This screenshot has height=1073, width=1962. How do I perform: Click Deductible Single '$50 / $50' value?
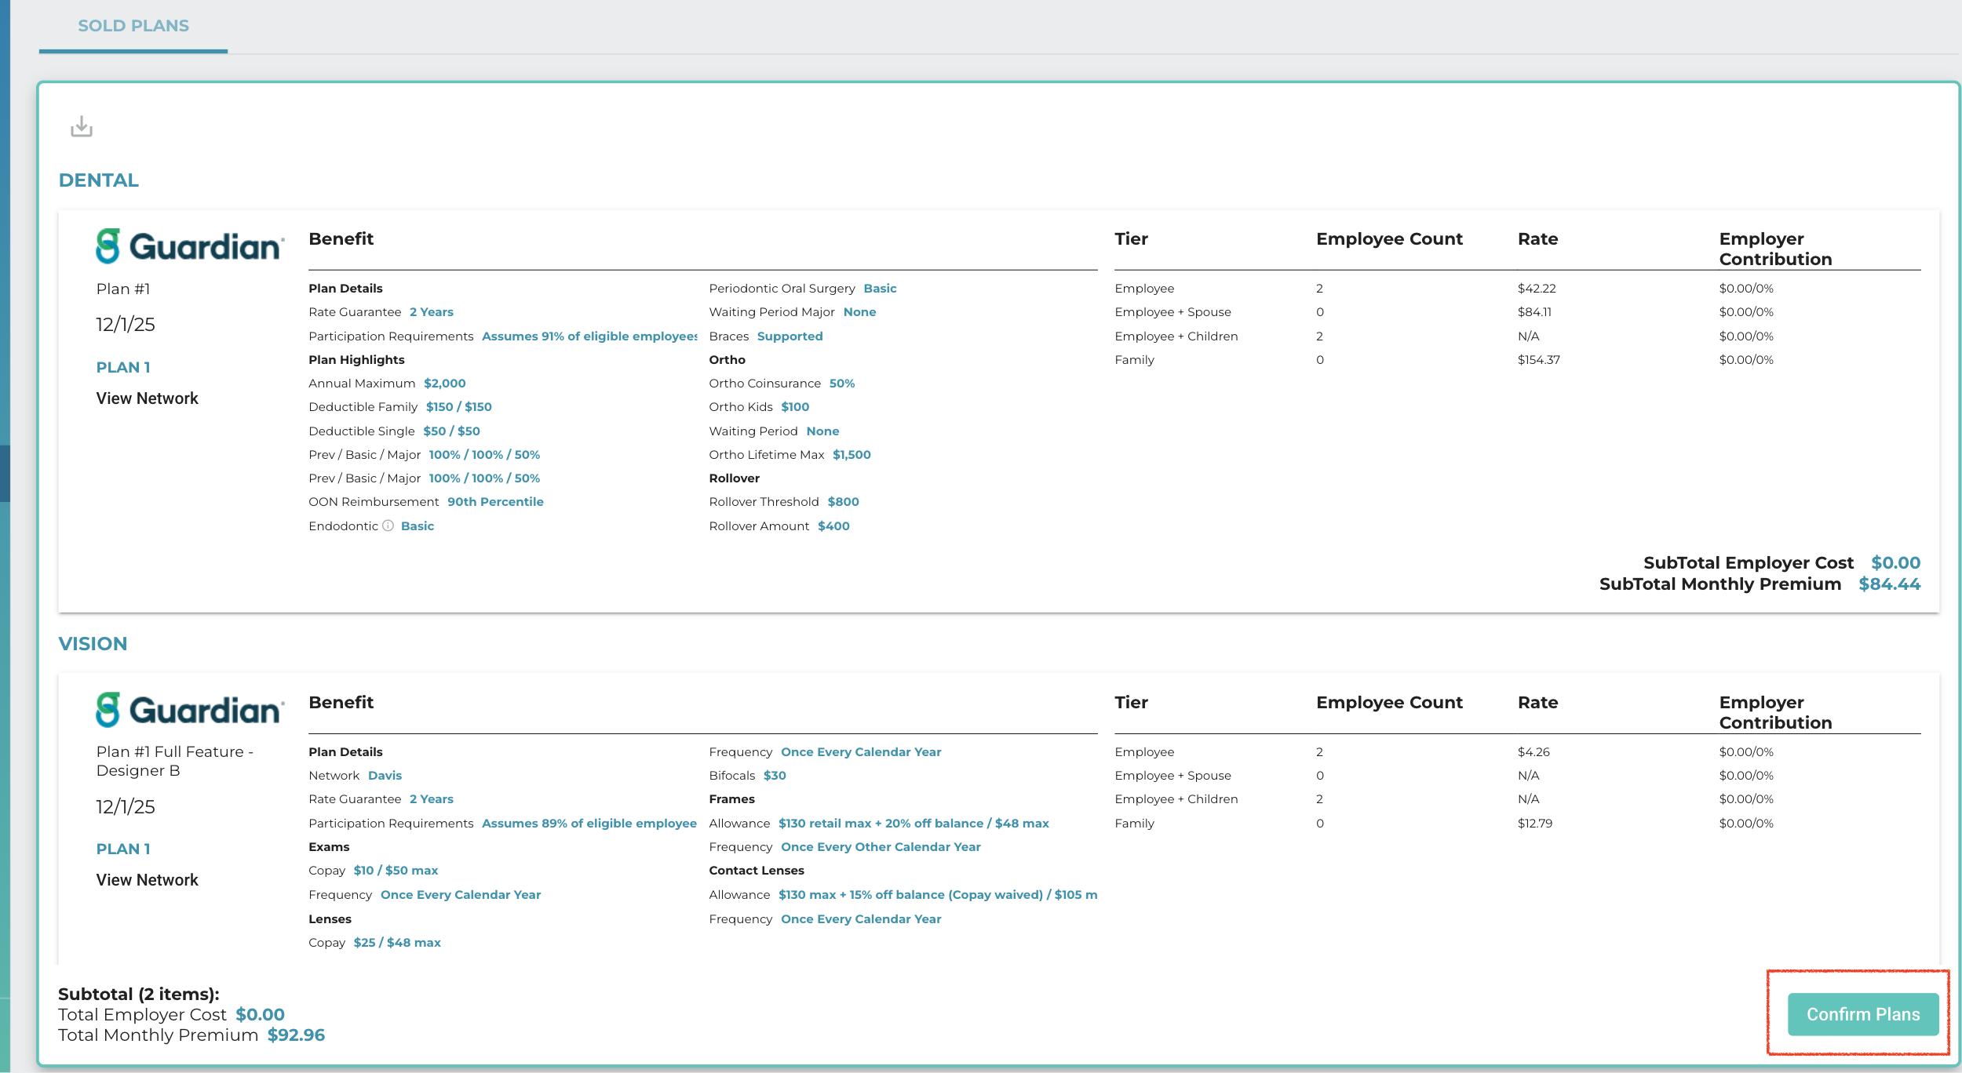(x=452, y=431)
